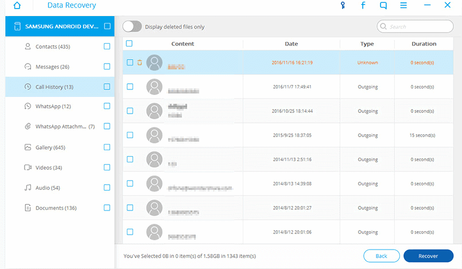
Task: Click the Videos camera icon
Action: pos(28,167)
